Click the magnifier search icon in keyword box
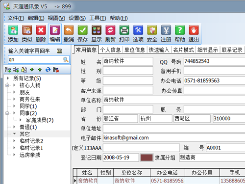 (x=66, y=60)
